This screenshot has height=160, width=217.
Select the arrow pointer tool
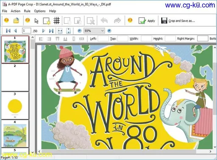pyautogui.click(x=36, y=21)
